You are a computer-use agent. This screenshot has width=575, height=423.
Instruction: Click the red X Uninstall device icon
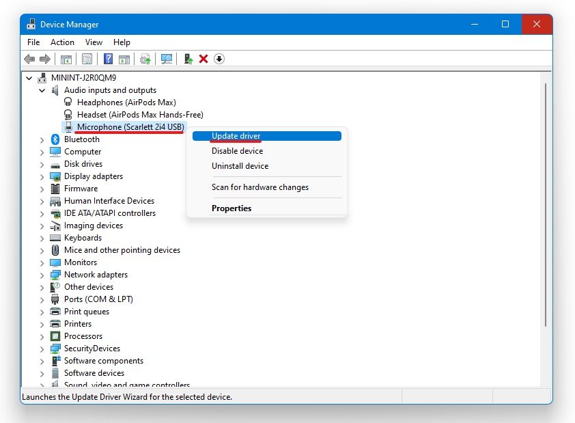(204, 59)
